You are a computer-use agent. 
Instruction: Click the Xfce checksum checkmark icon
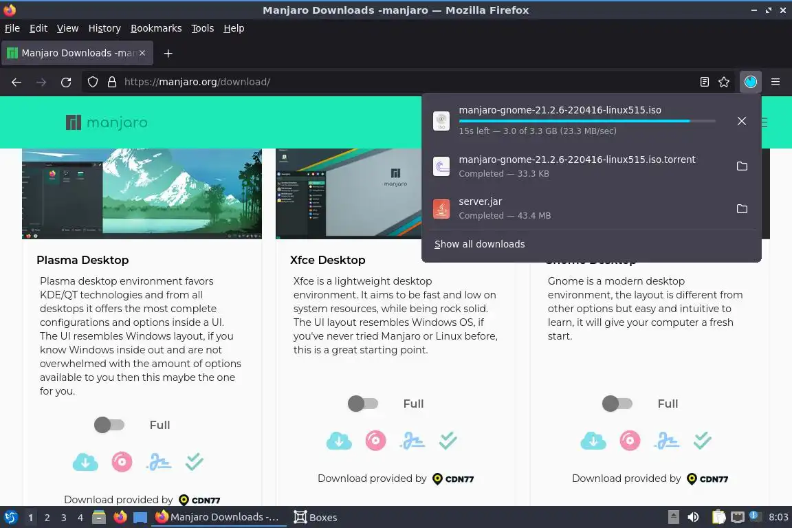click(448, 440)
